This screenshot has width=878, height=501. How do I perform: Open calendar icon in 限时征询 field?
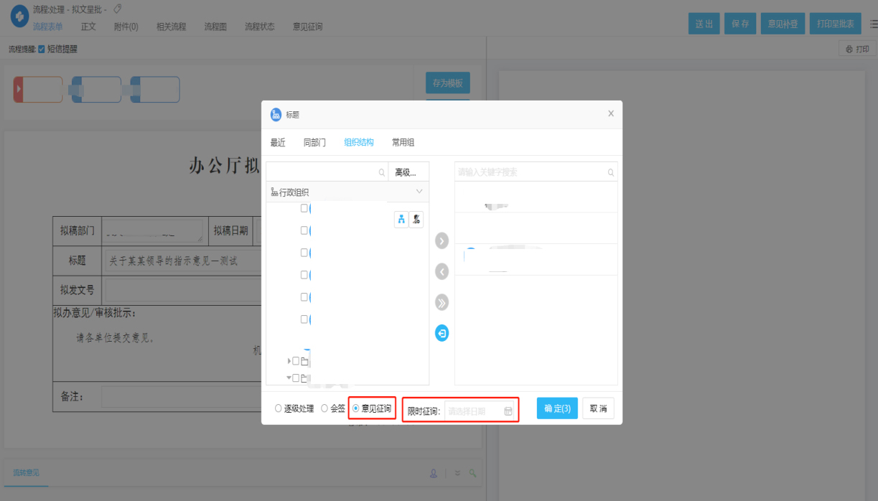pyautogui.click(x=508, y=411)
